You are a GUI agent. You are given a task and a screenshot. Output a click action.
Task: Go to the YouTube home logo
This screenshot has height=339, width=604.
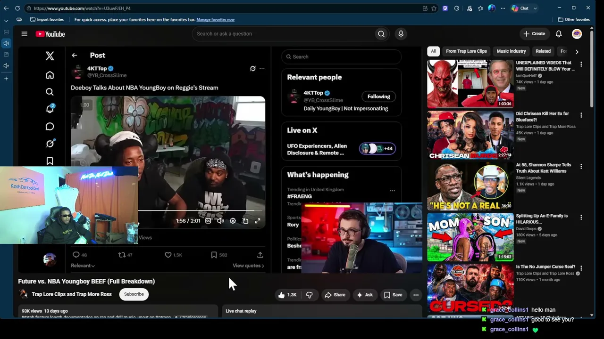(x=50, y=34)
